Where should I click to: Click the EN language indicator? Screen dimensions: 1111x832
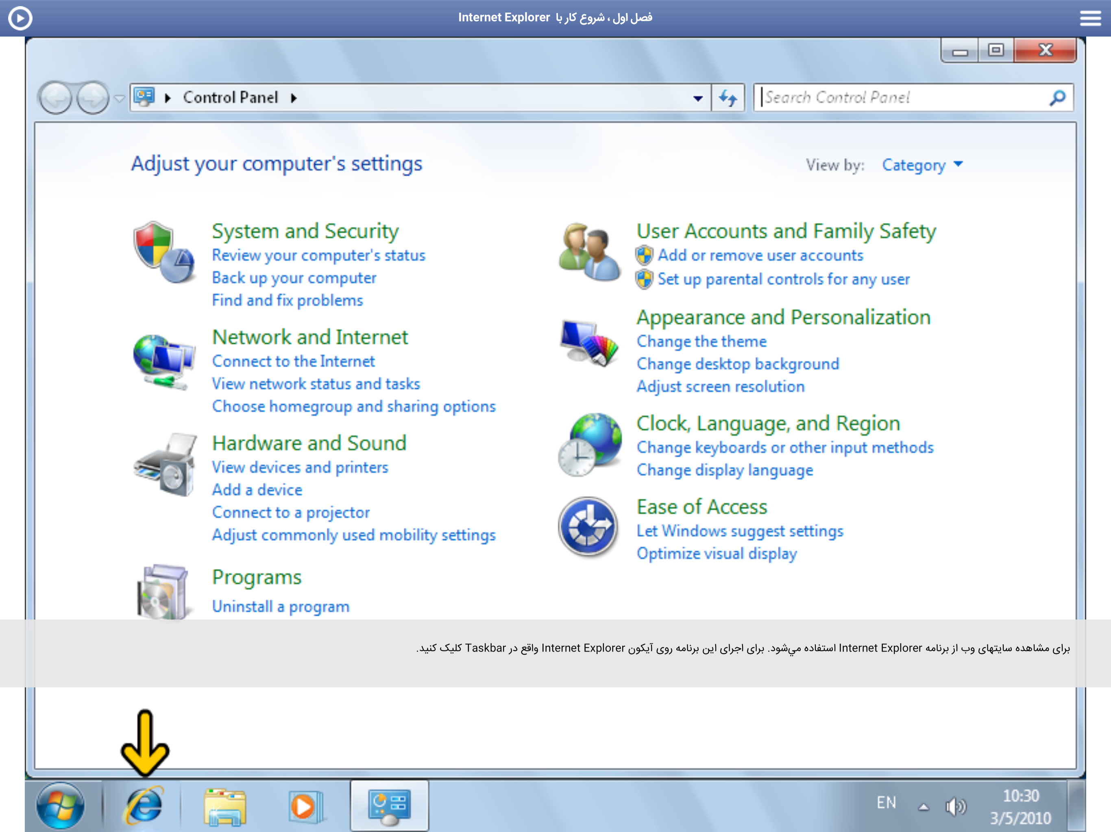[x=886, y=802]
